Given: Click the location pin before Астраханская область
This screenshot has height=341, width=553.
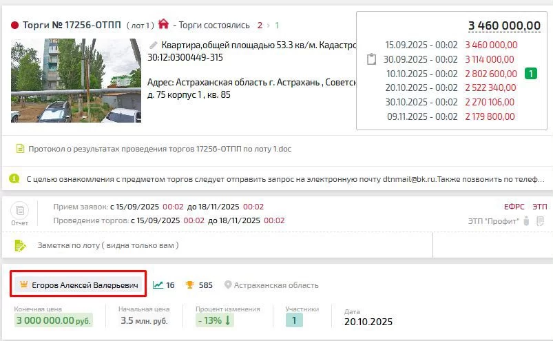Looking at the screenshot, I should coord(228,285).
